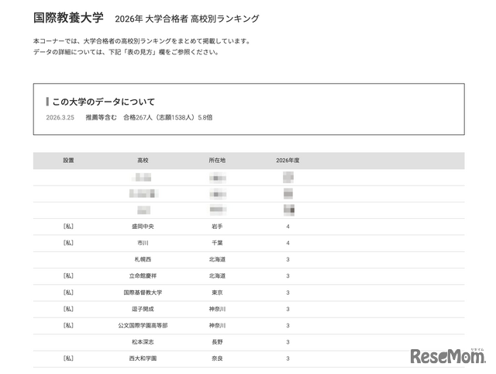
Task: Click the location 千葉
Action: click(217, 243)
